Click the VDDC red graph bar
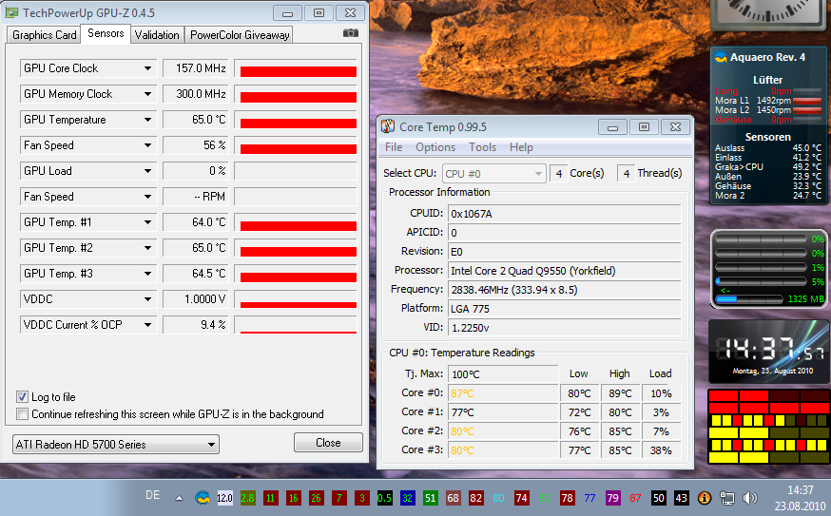This screenshot has height=516, width=831. 299,305
